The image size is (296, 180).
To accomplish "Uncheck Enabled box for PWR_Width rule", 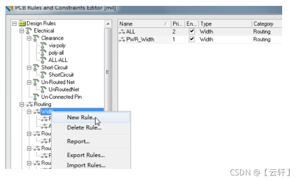I will coord(192,39).
